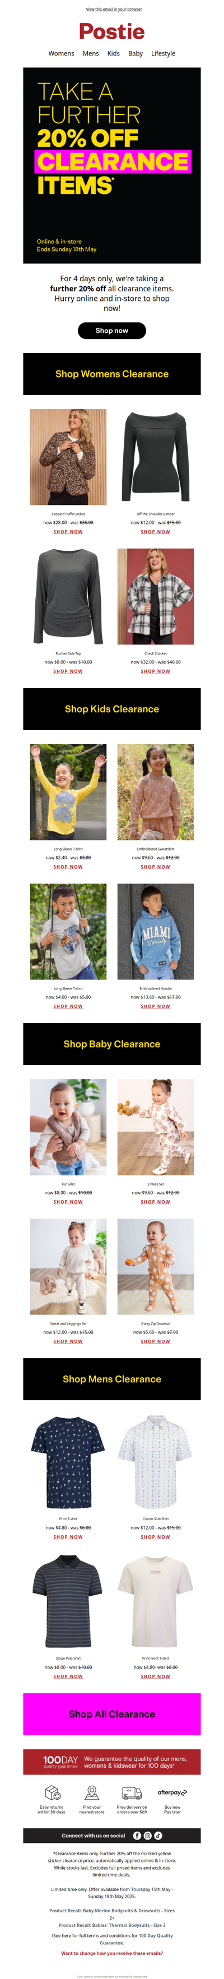Open the Instagram social icon
Screen dimensions: 224x1979
tap(148, 1836)
